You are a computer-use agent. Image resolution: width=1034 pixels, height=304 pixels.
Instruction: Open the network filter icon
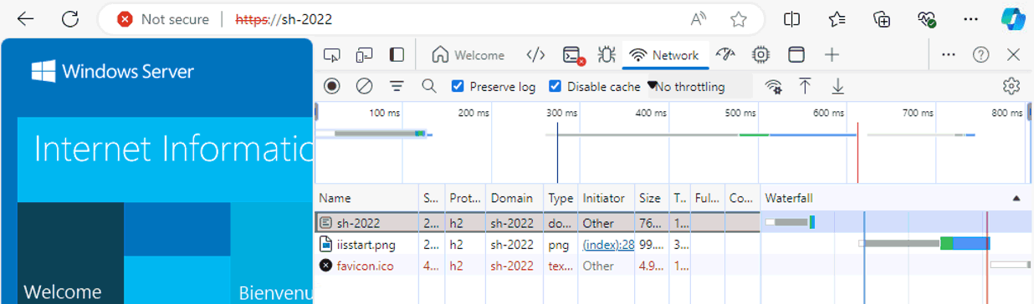(x=397, y=86)
